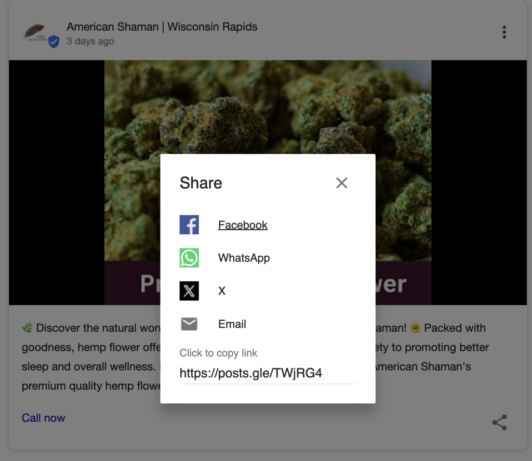This screenshot has height=461, width=532.
Task: Click the blue verified shield badge
Action: coord(54,42)
